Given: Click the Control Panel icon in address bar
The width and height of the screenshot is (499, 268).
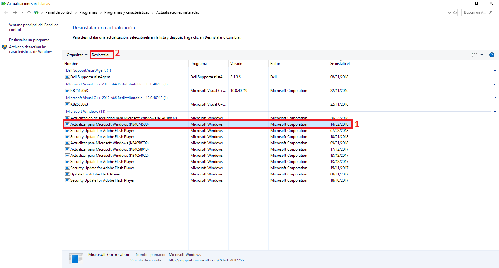Looking at the screenshot, I should tap(37, 12).
